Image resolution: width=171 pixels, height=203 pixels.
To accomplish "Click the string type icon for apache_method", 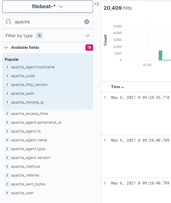I will [x=7, y=166].
